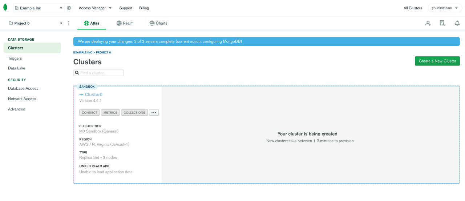Image resolution: width=465 pixels, height=201 pixels.
Task: Click the REGION label on Cluster0 card
Action: coord(85,139)
